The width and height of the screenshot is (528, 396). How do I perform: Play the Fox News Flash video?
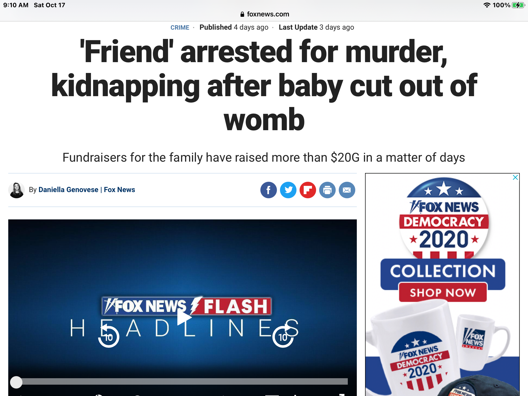click(x=184, y=318)
